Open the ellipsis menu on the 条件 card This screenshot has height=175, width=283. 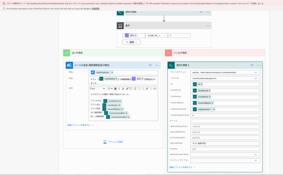[208, 26]
